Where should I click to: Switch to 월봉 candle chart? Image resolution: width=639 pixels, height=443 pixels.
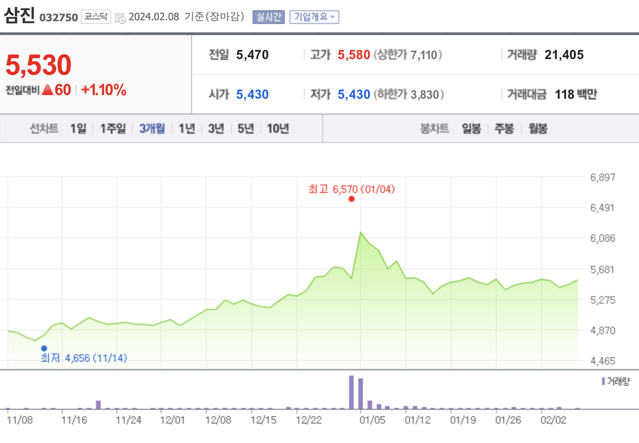pos(538,128)
